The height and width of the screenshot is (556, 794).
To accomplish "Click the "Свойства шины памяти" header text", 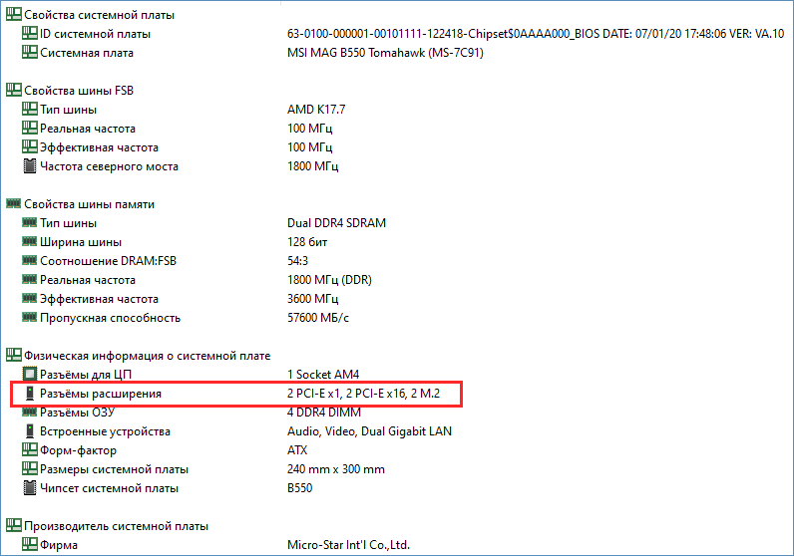I will (89, 204).
